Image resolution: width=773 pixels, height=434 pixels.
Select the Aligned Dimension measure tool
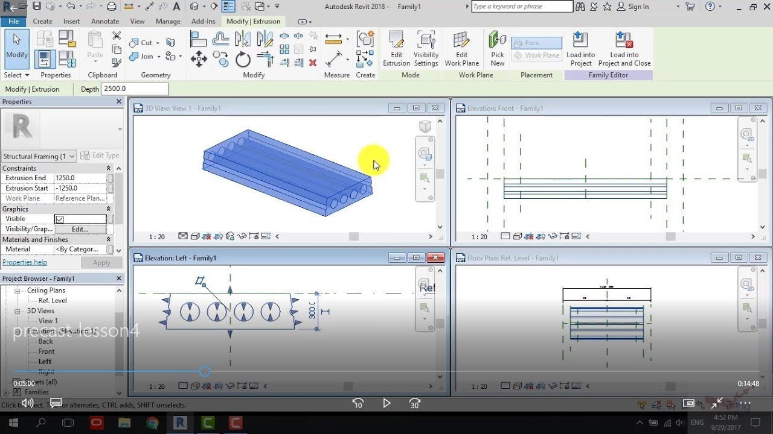(333, 59)
